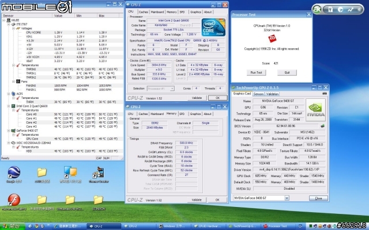Collapse the ax widget with its arrow
369x230 pixels.
359,9
